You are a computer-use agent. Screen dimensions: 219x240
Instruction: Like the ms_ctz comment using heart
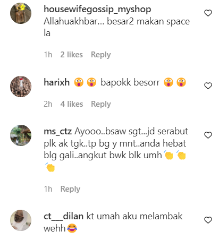click(x=208, y=135)
